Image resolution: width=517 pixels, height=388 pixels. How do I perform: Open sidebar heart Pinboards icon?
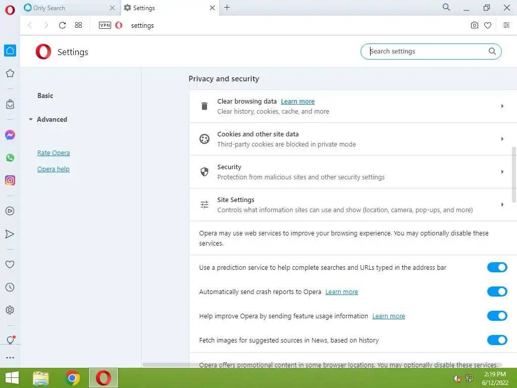point(10,264)
